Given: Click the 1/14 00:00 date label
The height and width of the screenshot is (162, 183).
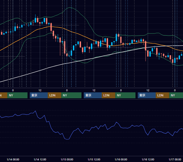Looking at the screenshot, I should click(x=13, y=159).
